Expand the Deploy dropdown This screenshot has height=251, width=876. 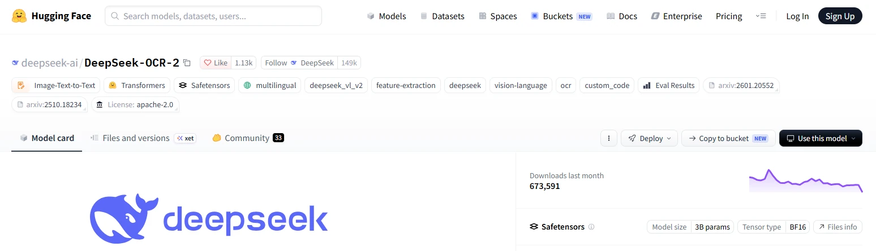(x=649, y=138)
